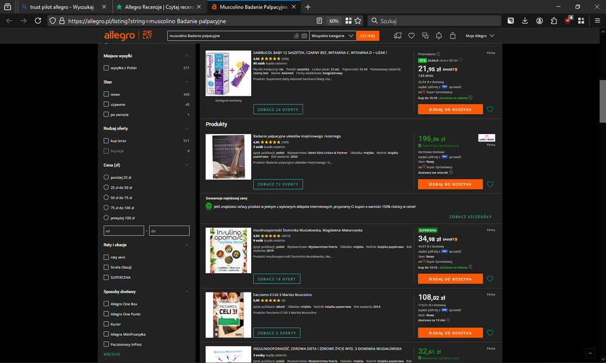Click 'ZOBACZ 72 OFERTY' for Badanie palpacyjne
This screenshot has height=363, width=606.
(x=278, y=185)
